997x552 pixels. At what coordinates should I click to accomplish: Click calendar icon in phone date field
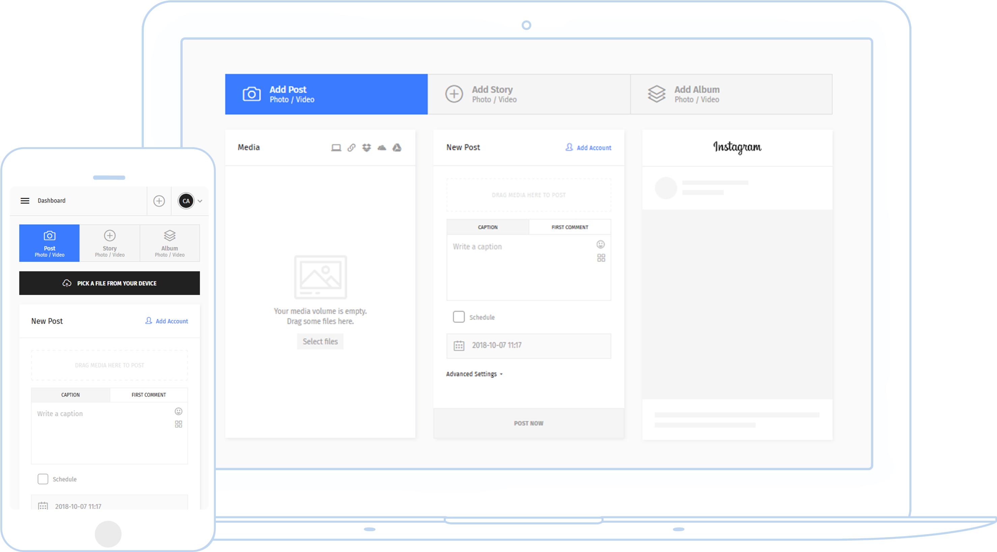coord(43,506)
